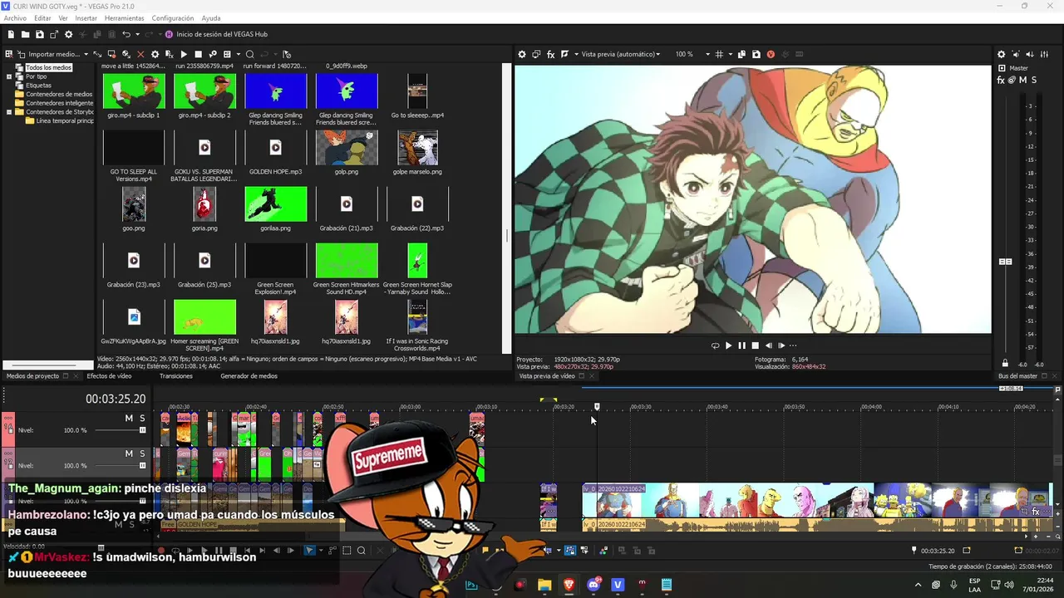Open Discord from taskbar

594,585
